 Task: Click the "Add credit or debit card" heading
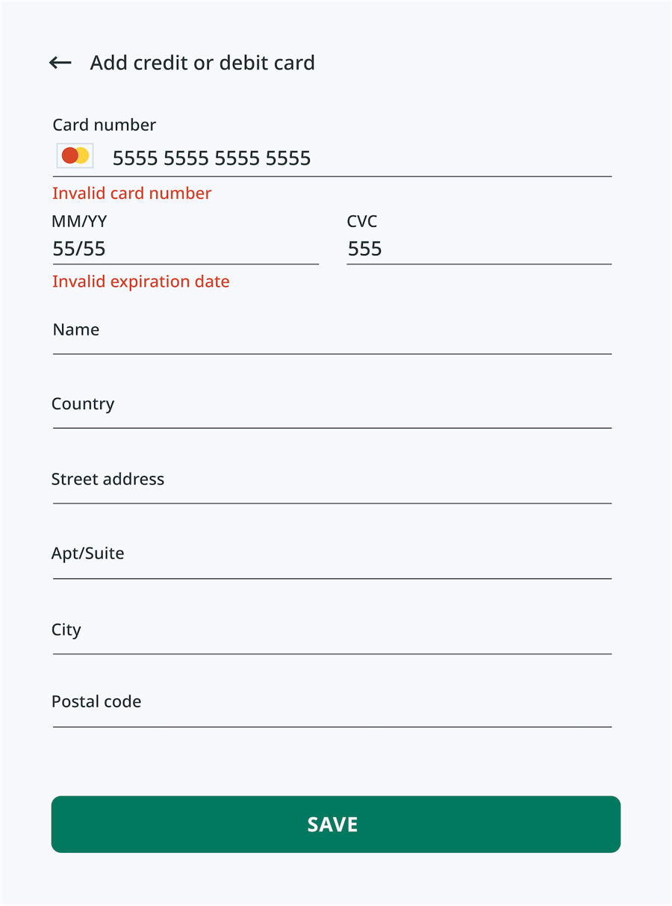coord(202,63)
